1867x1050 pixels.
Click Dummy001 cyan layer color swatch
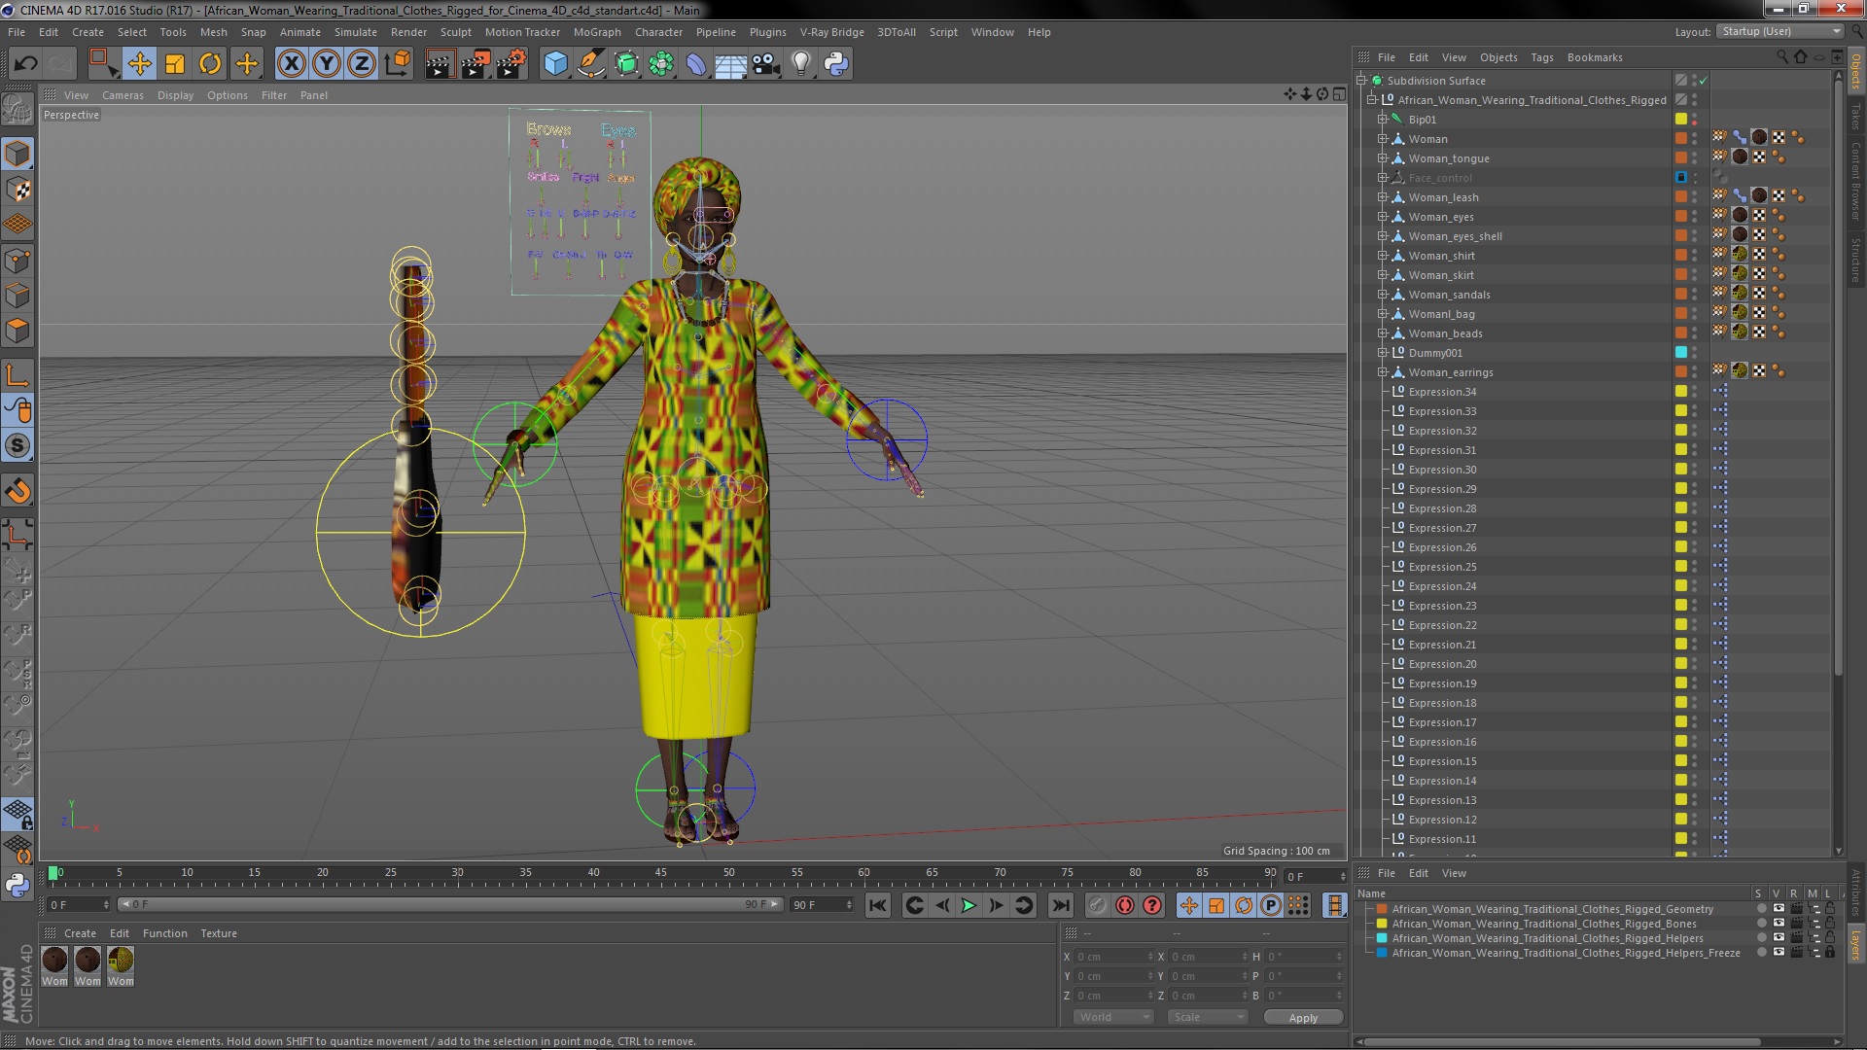click(x=1681, y=353)
